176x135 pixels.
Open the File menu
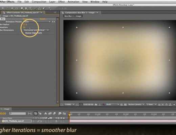19,2
